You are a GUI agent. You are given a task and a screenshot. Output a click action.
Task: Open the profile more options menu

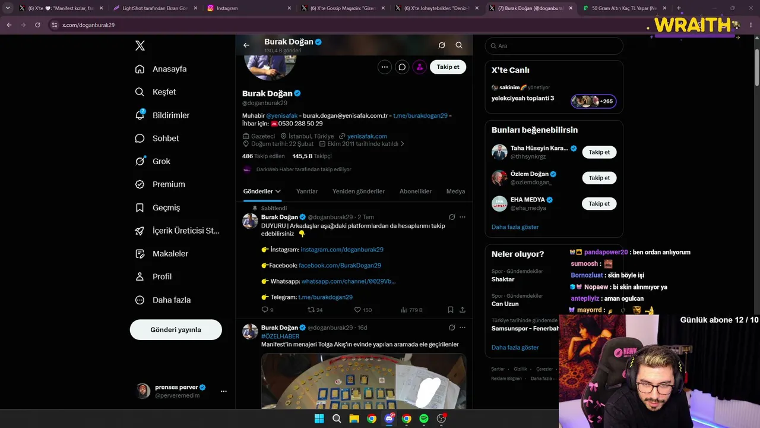pyautogui.click(x=385, y=67)
